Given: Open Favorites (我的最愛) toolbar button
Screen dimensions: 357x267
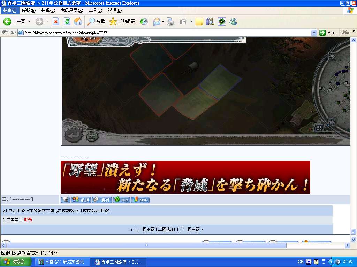Looking at the screenshot, I should pyautogui.click(x=122, y=22).
